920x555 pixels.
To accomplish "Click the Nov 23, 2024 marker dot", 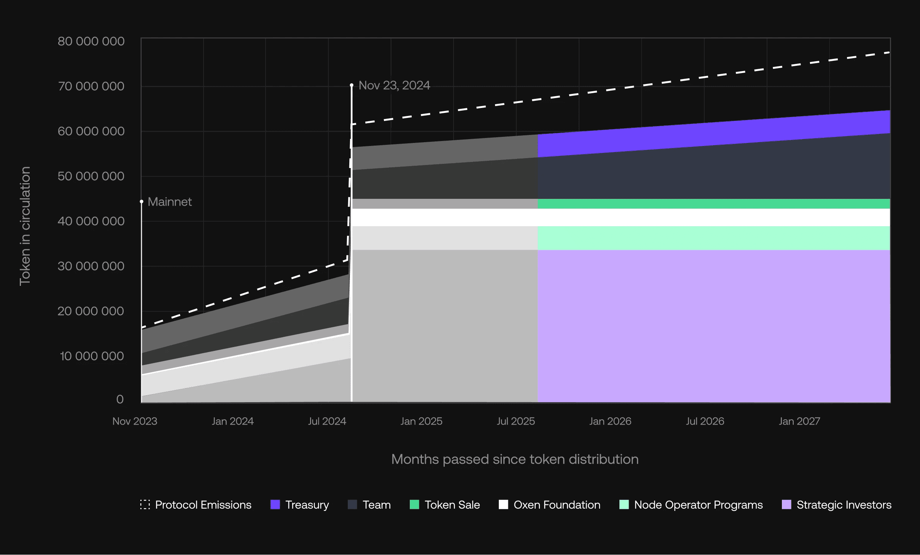I will [352, 85].
